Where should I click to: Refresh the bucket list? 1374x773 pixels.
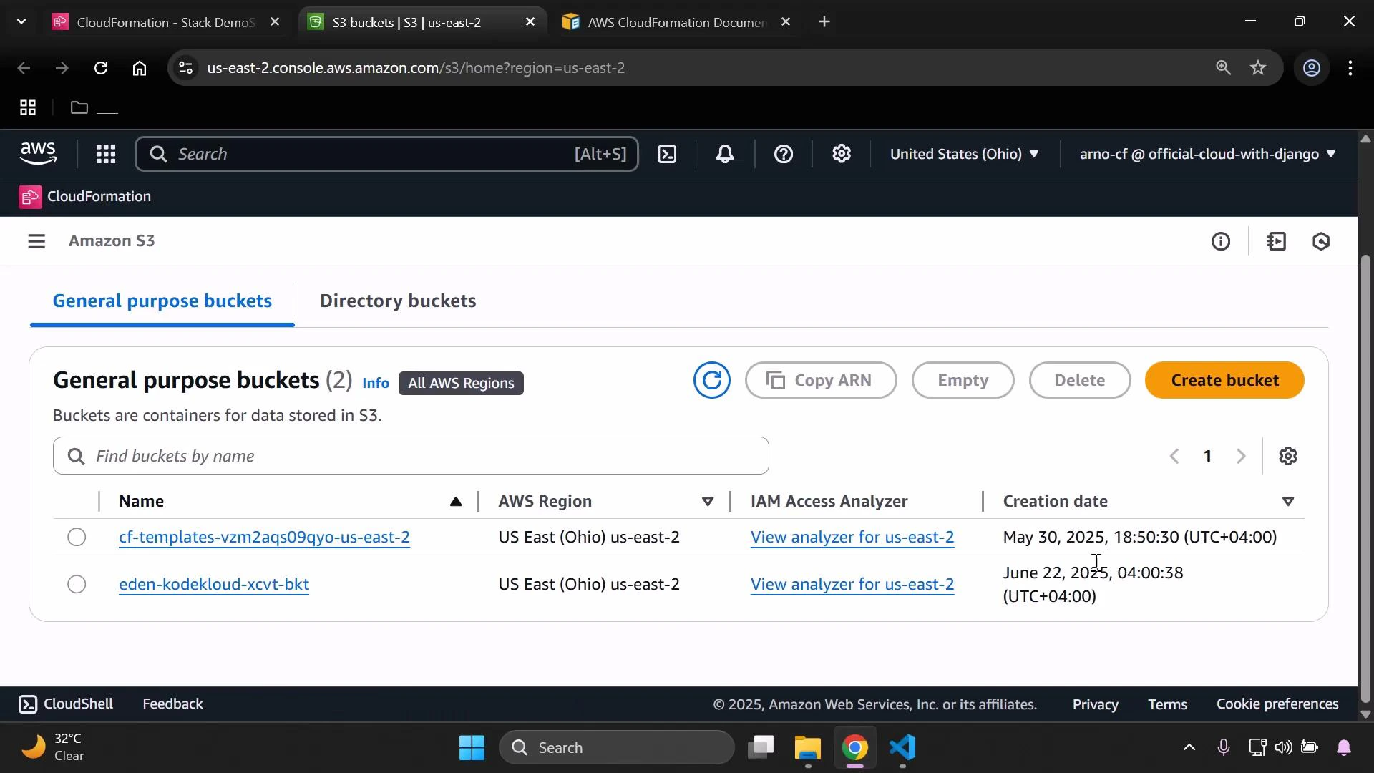[711, 380]
